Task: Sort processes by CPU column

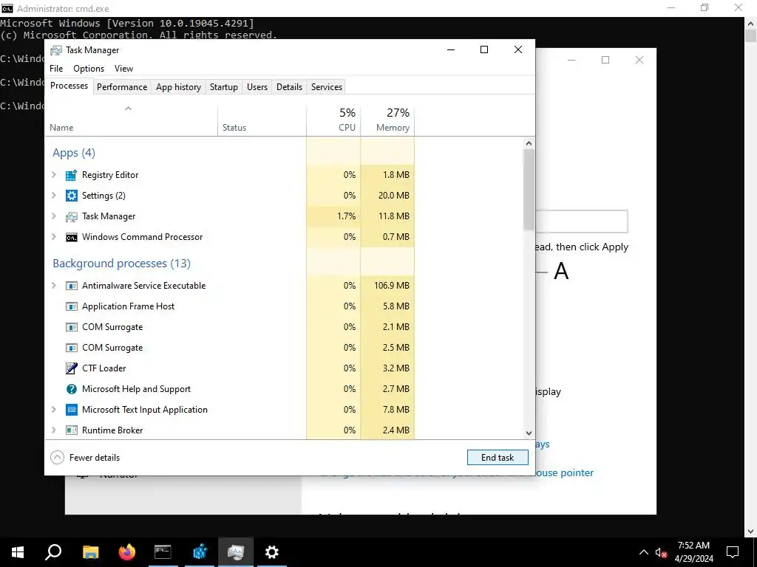Action: coord(333,120)
